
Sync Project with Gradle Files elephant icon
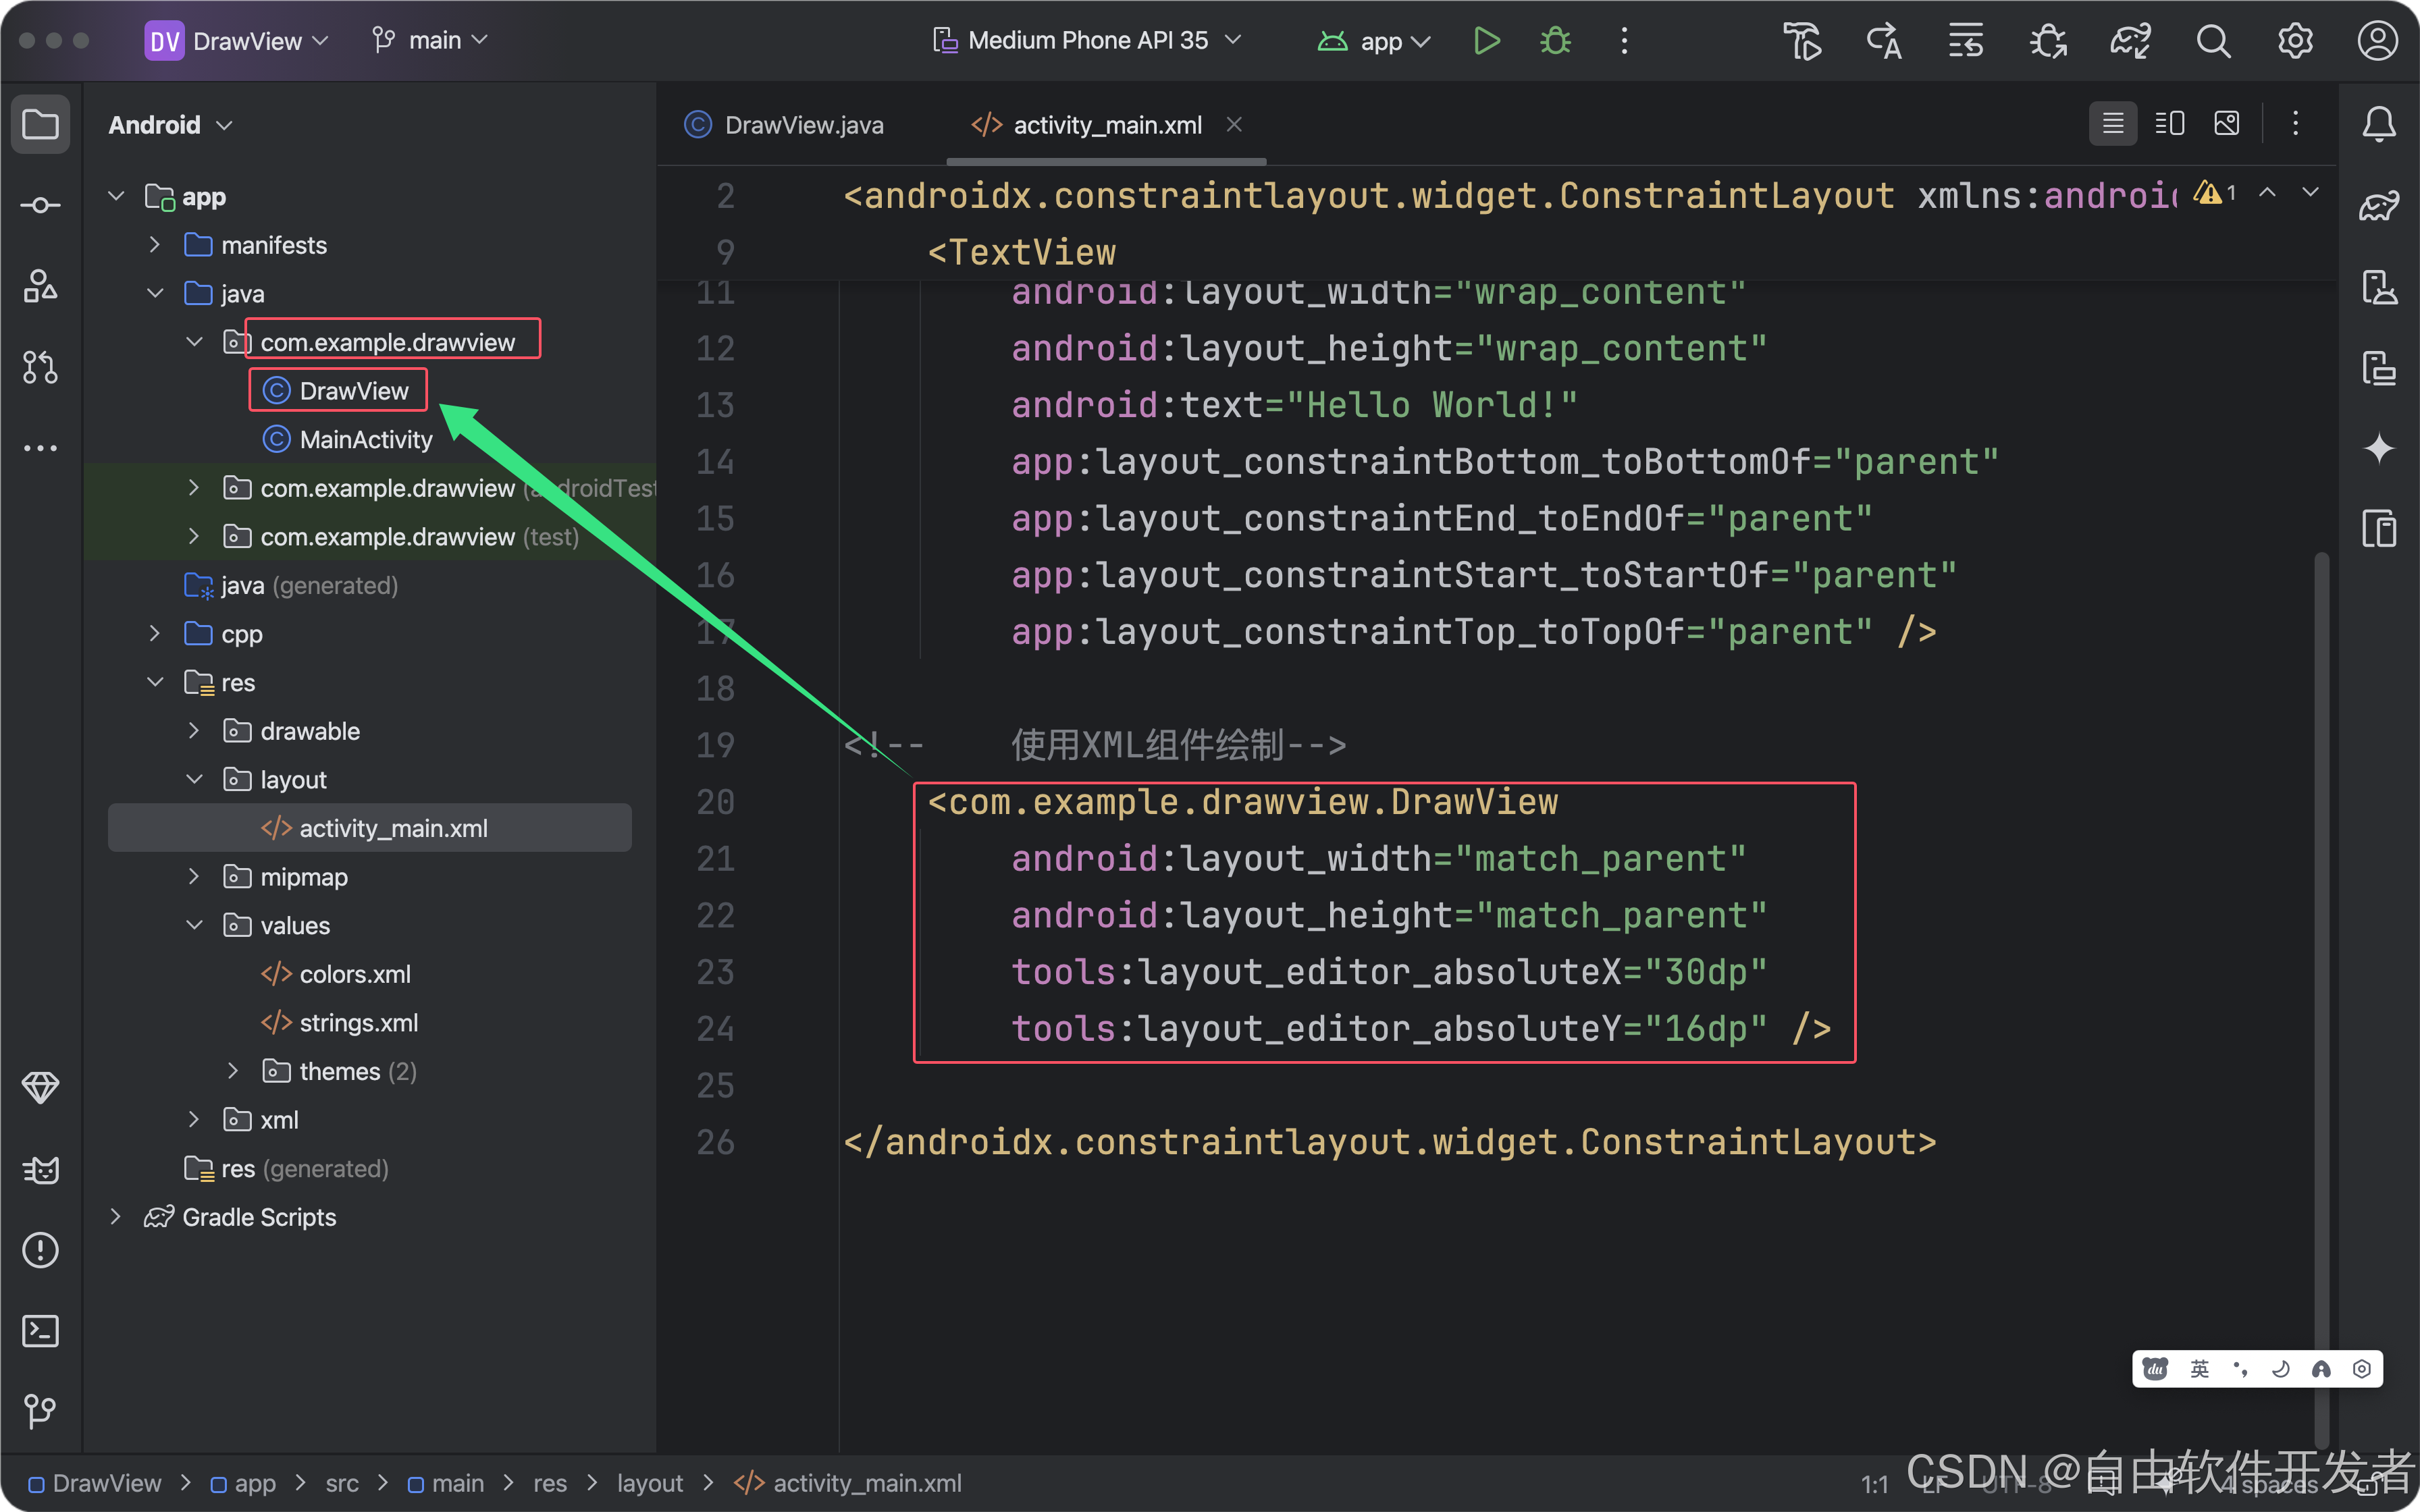[x=2130, y=41]
